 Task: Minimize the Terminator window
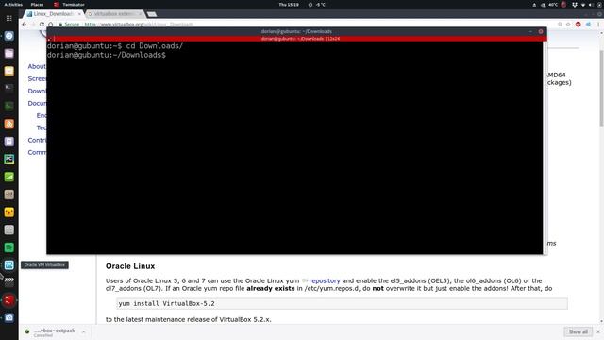click(x=530, y=31)
